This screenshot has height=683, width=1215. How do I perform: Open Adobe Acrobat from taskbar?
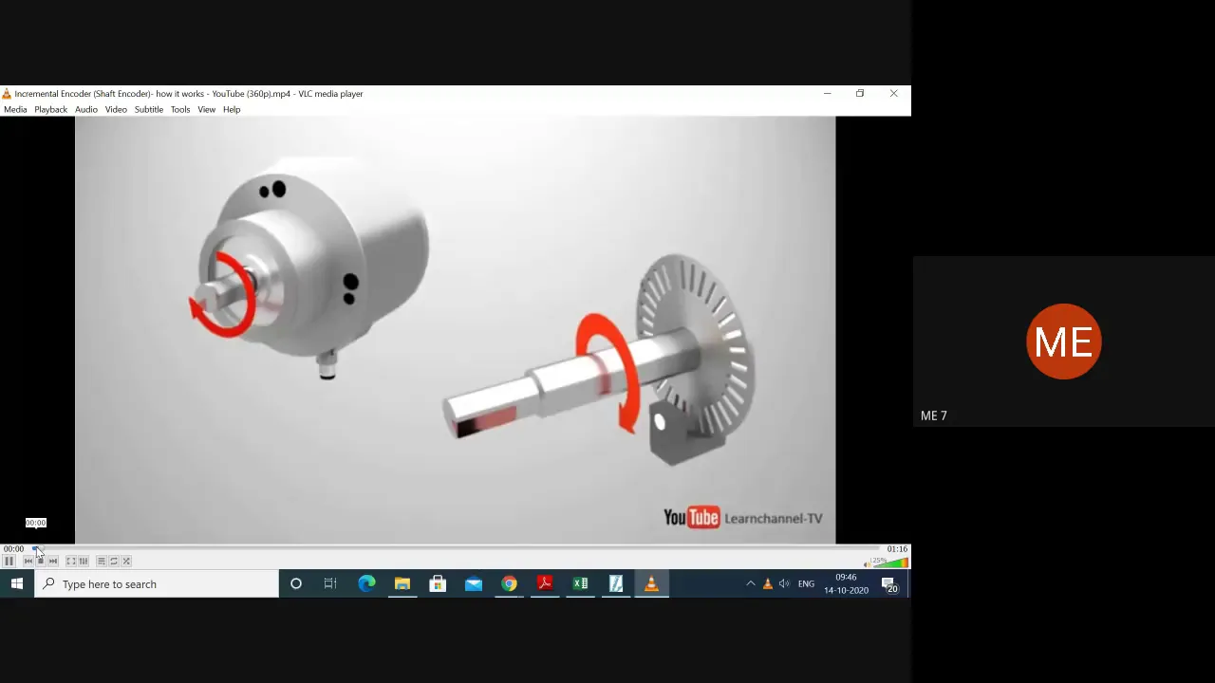point(545,584)
